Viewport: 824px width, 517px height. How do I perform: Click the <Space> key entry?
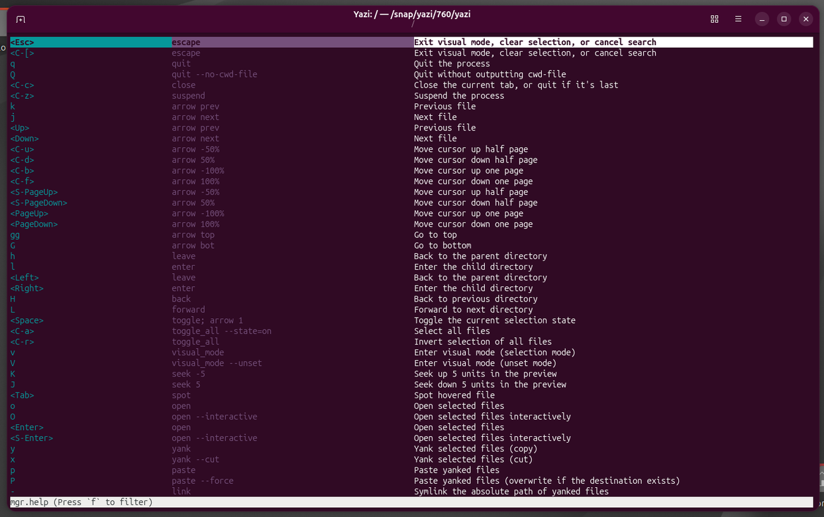pyautogui.click(x=27, y=320)
